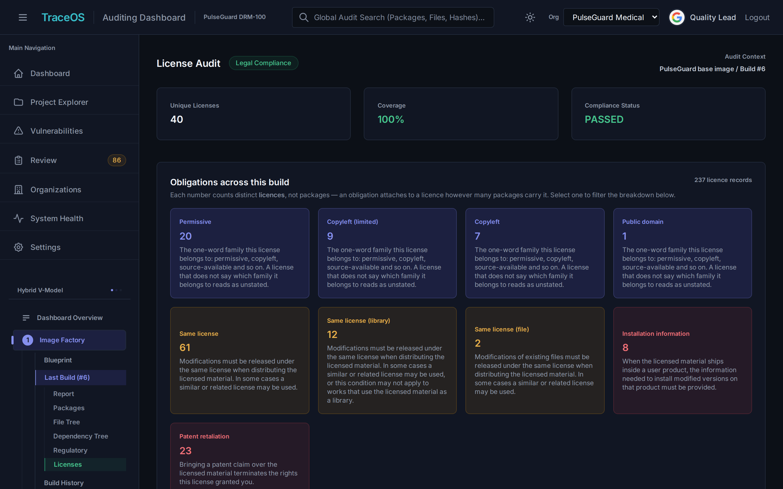The height and width of the screenshot is (489, 783).
Task: Click the Review count badge 86
Action: (117, 160)
